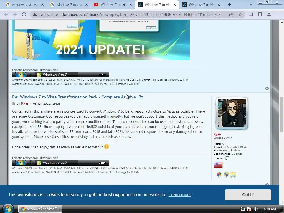Open the Learn more cookie link
The image size is (284, 213).
click(180, 194)
